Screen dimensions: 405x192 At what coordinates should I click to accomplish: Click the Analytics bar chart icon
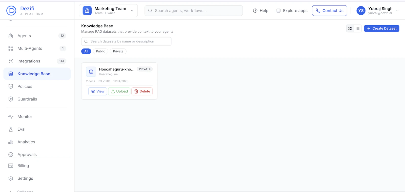pyautogui.click(x=11, y=142)
